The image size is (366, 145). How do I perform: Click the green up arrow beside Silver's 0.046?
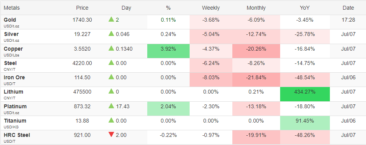pos(112,34)
